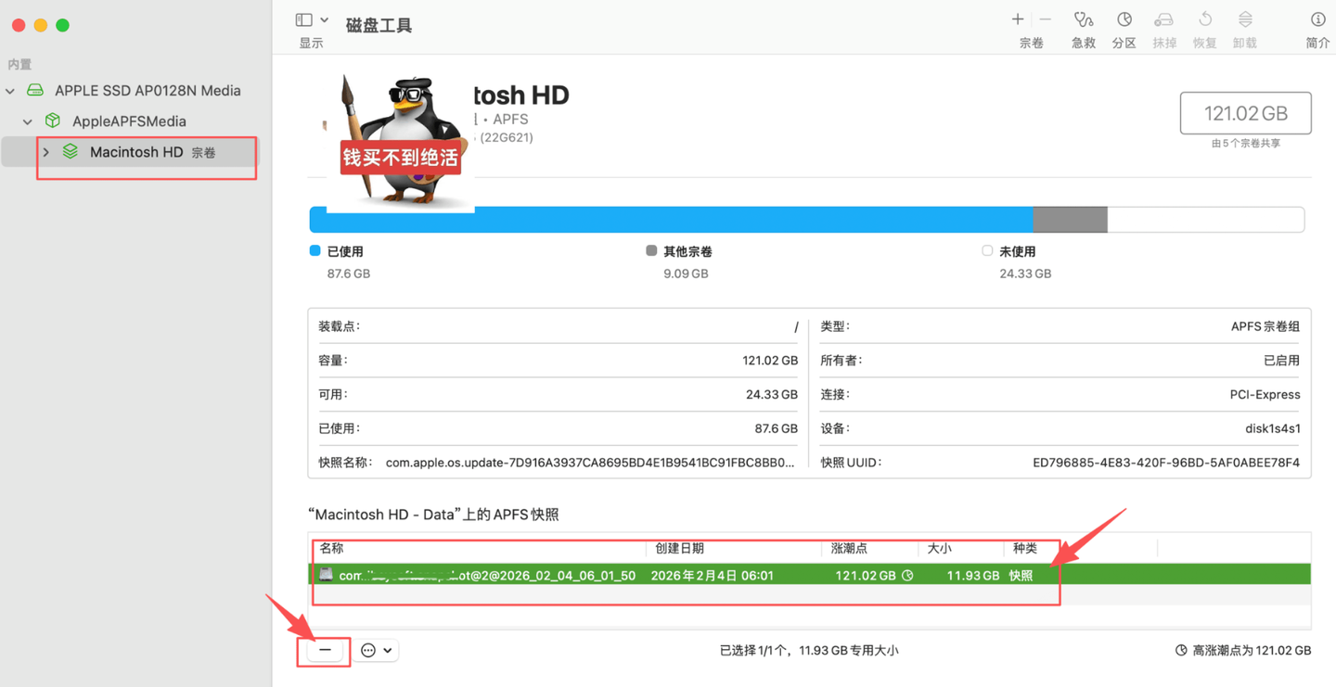Add a volume with the toolbar plus icon
The image size is (1336, 687).
(1018, 19)
